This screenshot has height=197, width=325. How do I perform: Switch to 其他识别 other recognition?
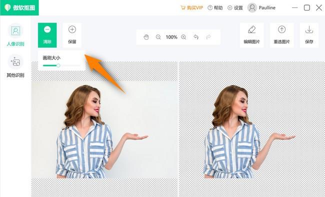pyautogui.click(x=15, y=66)
